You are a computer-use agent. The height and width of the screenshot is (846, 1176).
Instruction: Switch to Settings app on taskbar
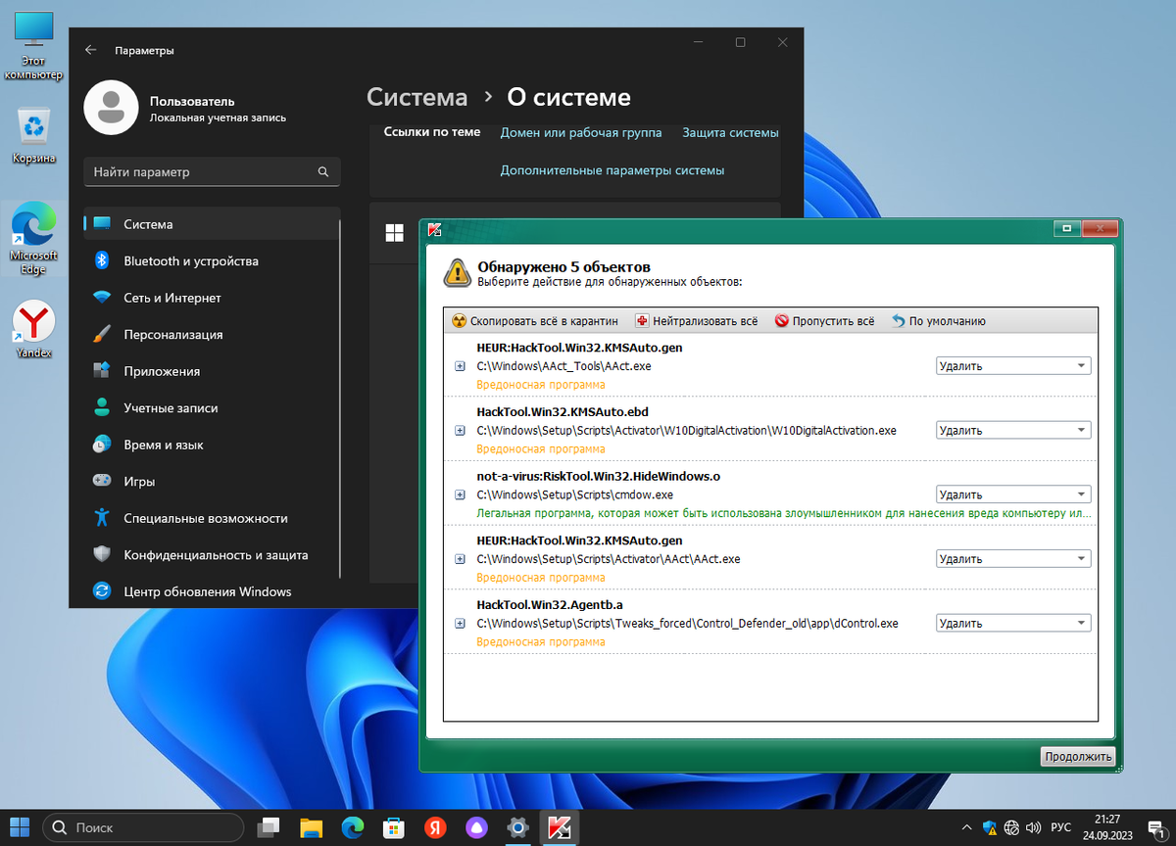518,827
